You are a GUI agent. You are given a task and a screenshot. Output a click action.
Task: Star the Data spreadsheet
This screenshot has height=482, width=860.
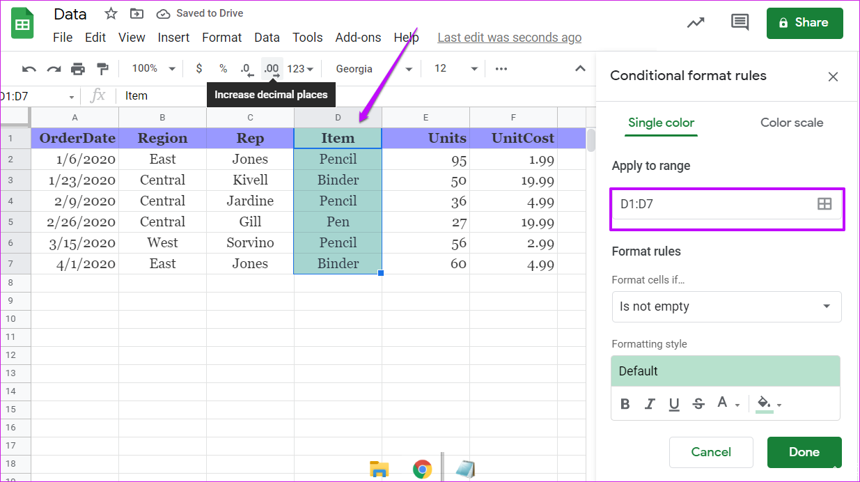pyautogui.click(x=111, y=14)
